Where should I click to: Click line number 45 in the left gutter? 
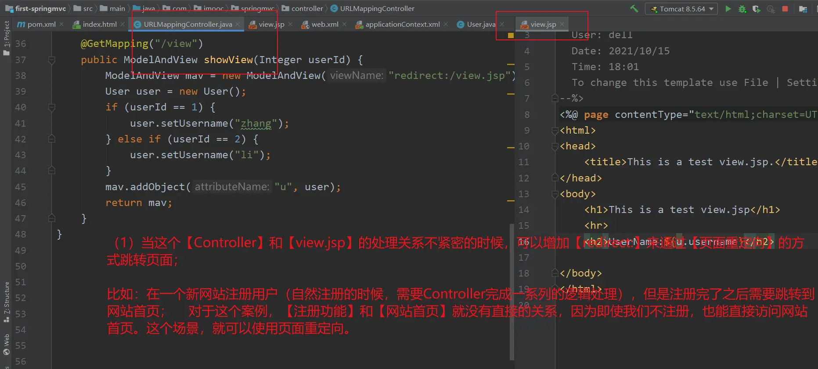[x=21, y=187]
